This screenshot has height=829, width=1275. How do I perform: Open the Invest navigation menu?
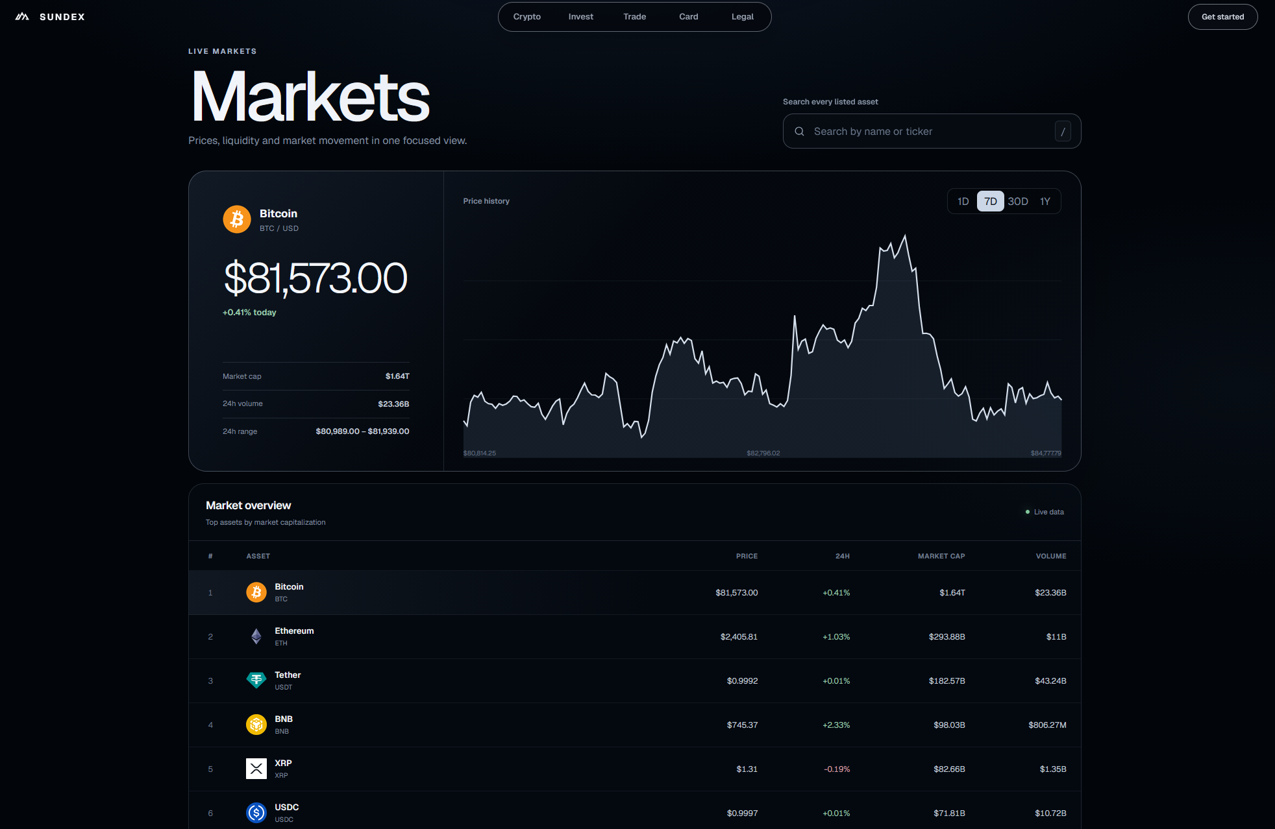coord(580,17)
